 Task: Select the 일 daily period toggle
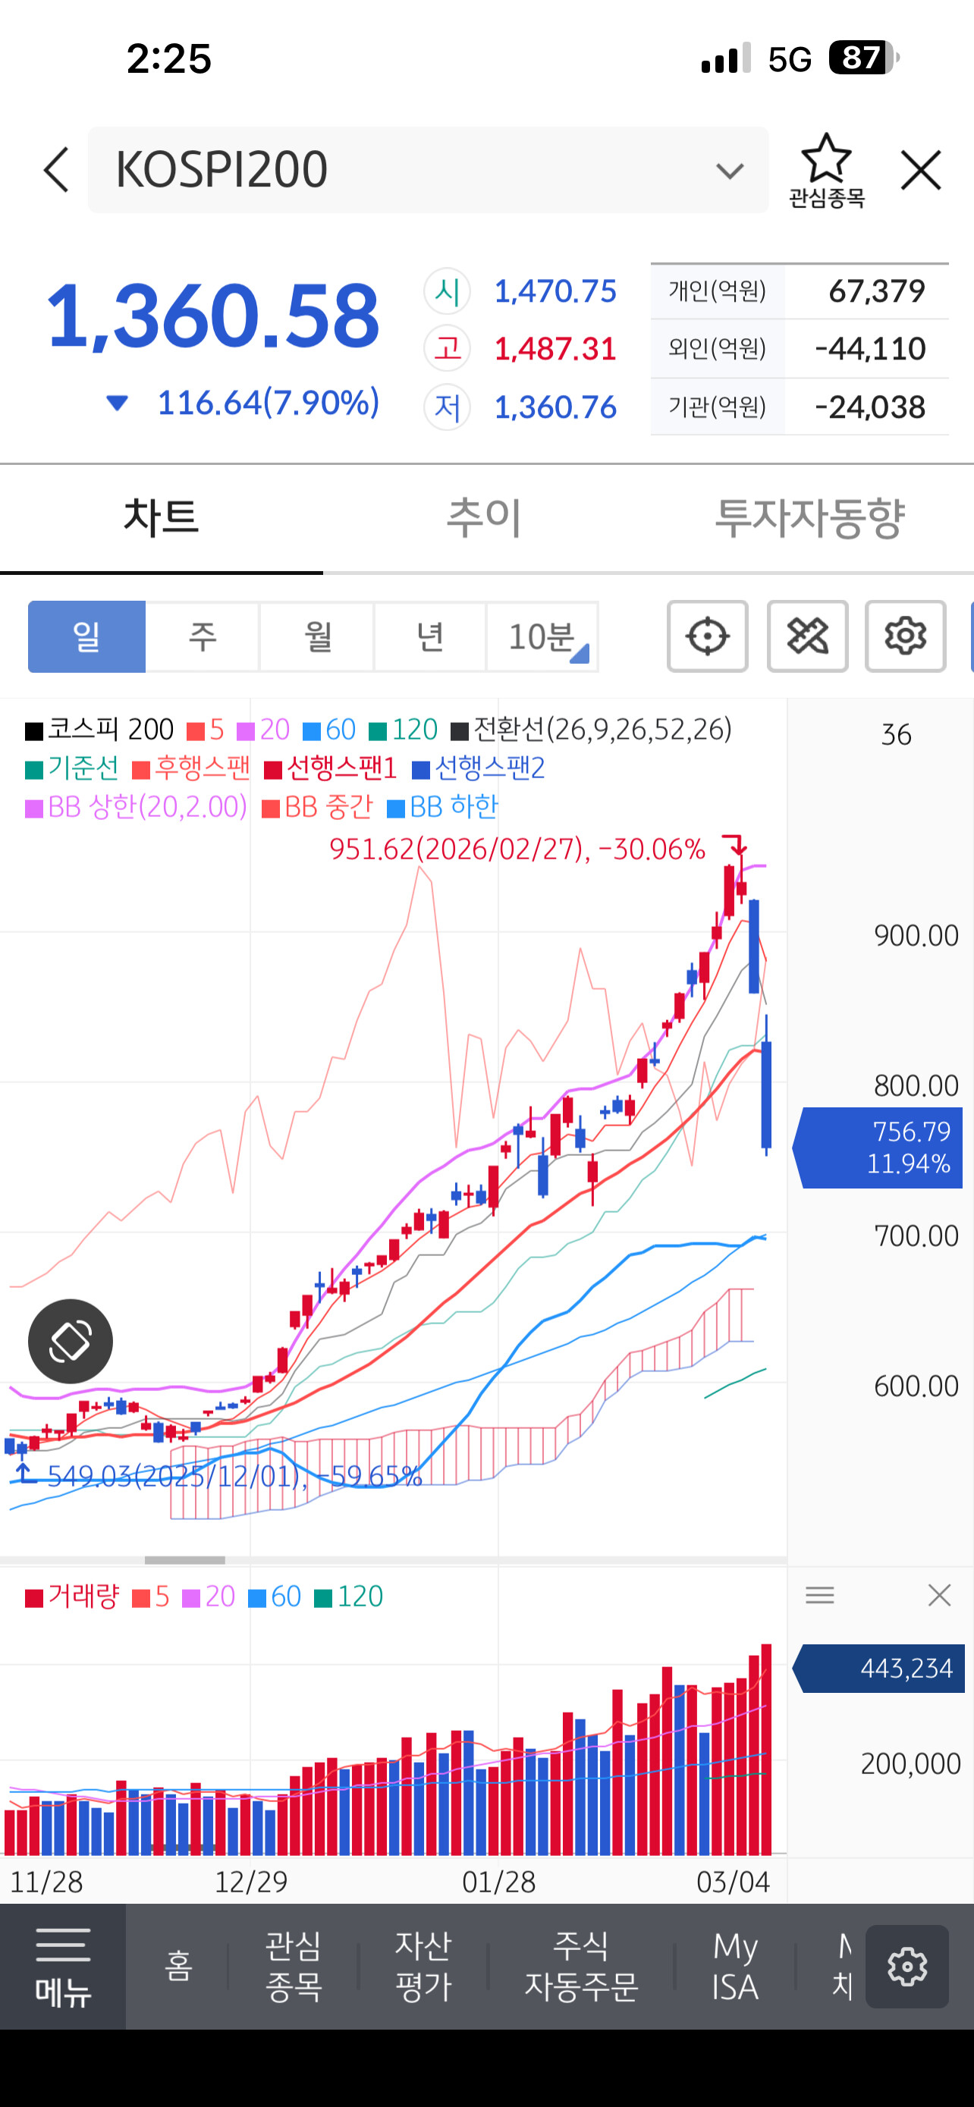[x=86, y=636]
